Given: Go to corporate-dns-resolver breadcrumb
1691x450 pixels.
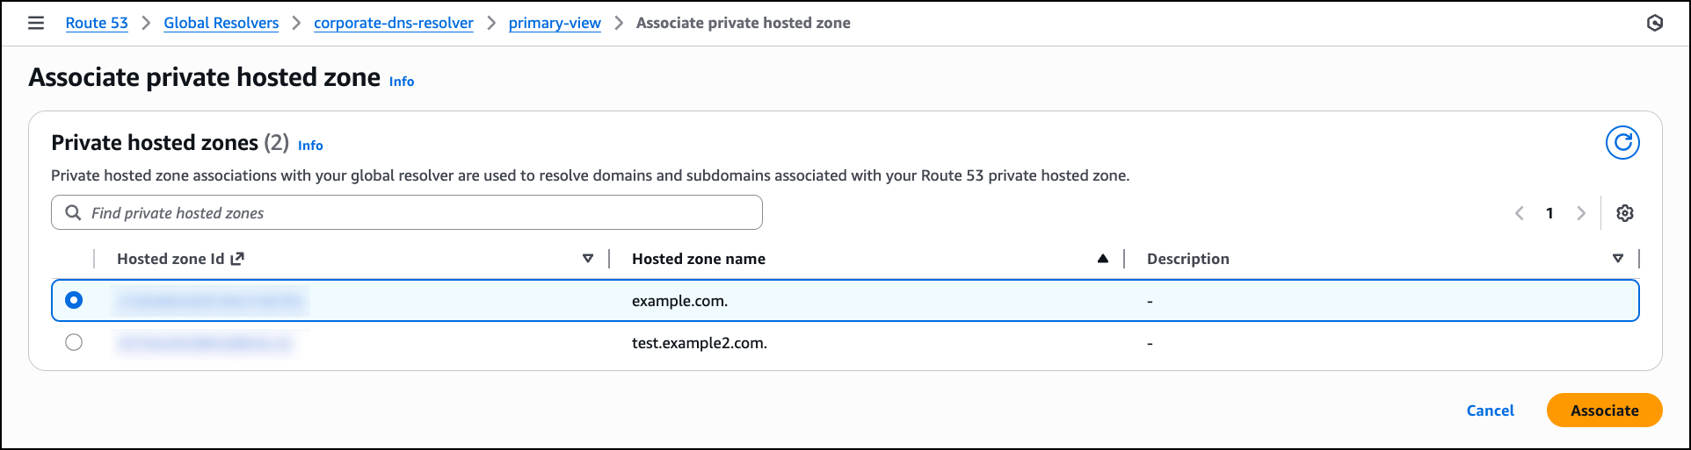Looking at the screenshot, I should [x=394, y=23].
